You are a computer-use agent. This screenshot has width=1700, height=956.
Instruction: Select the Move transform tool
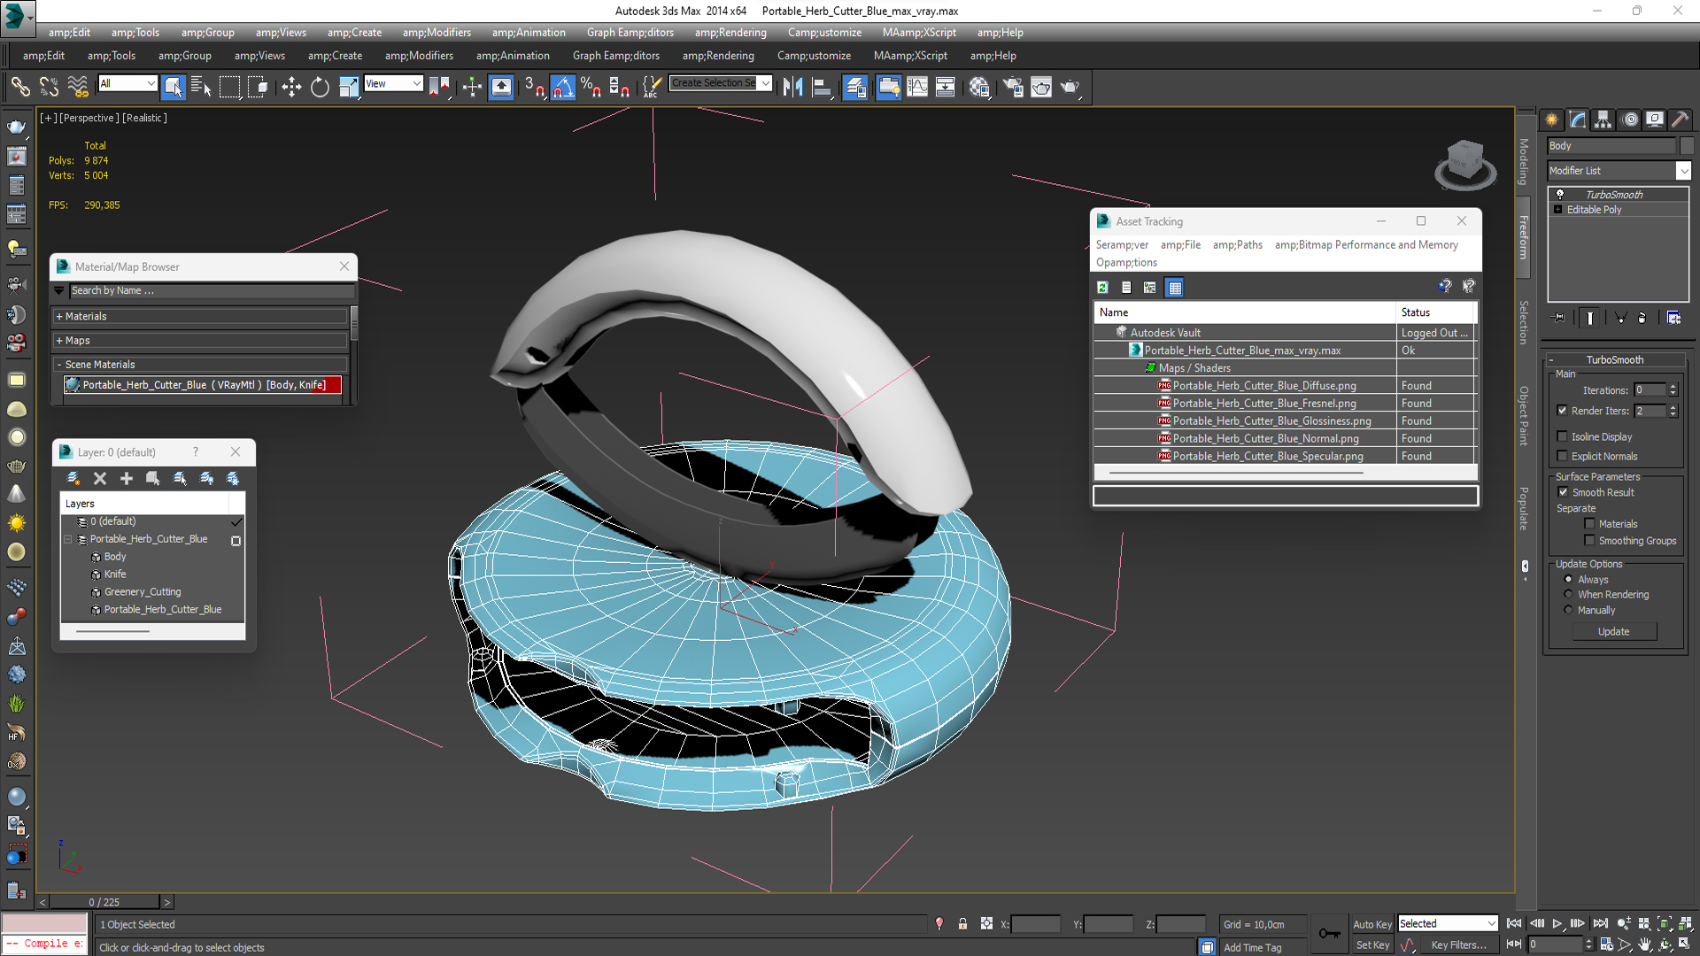coord(291,87)
